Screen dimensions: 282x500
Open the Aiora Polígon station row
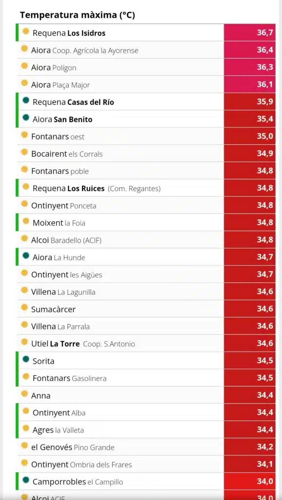coord(145,67)
